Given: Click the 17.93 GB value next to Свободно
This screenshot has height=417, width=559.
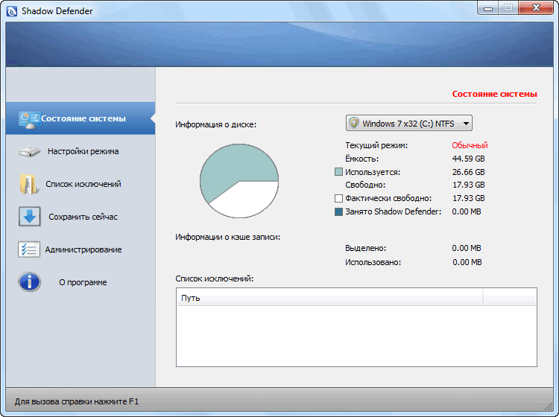Looking at the screenshot, I should tap(469, 185).
